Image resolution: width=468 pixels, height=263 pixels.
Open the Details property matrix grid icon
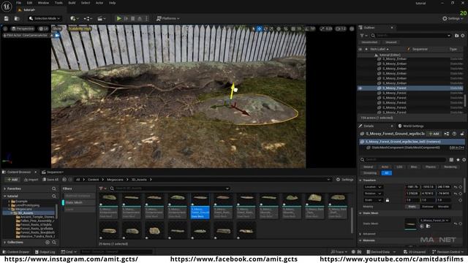click(x=451, y=160)
